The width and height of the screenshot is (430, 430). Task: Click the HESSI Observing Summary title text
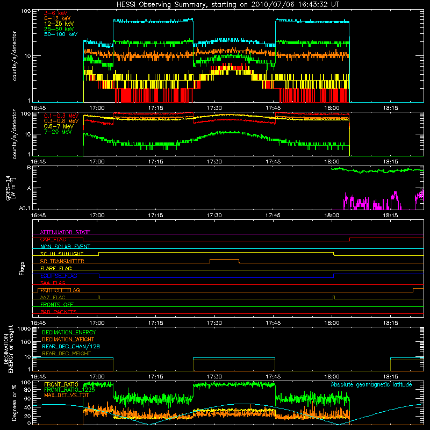[228, 5]
